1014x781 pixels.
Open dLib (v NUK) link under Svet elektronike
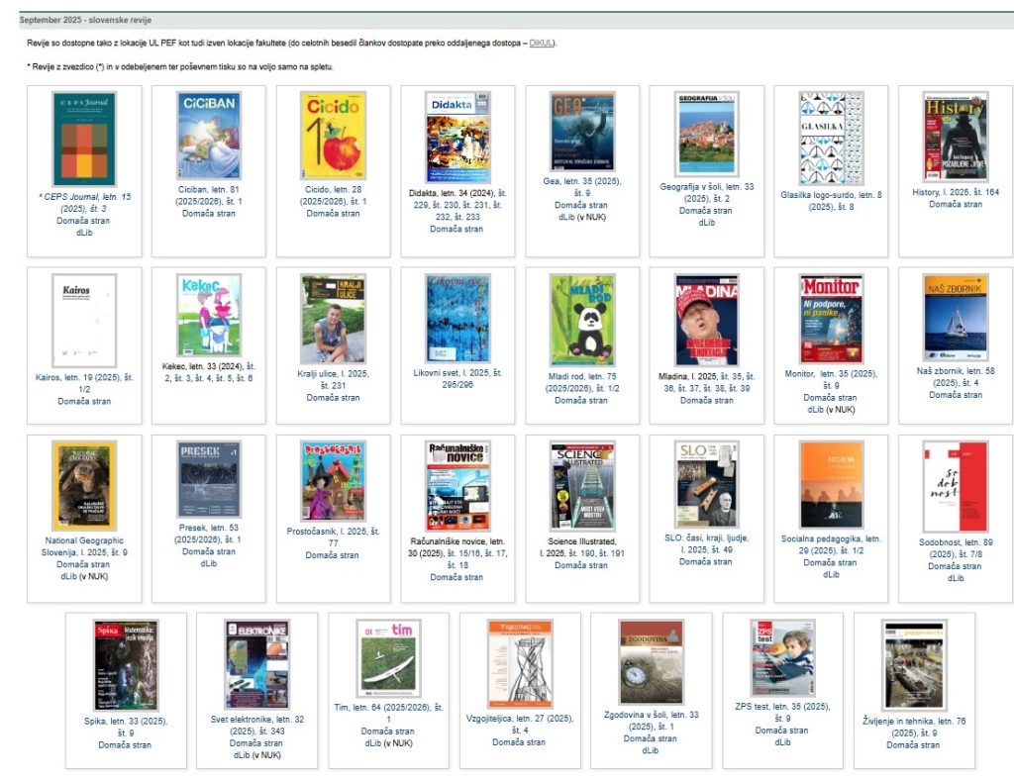[x=256, y=755]
